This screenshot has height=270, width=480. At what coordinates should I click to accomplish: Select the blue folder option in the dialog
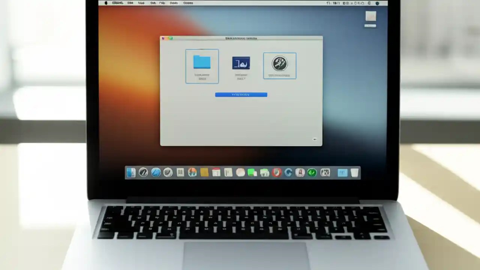tap(202, 66)
